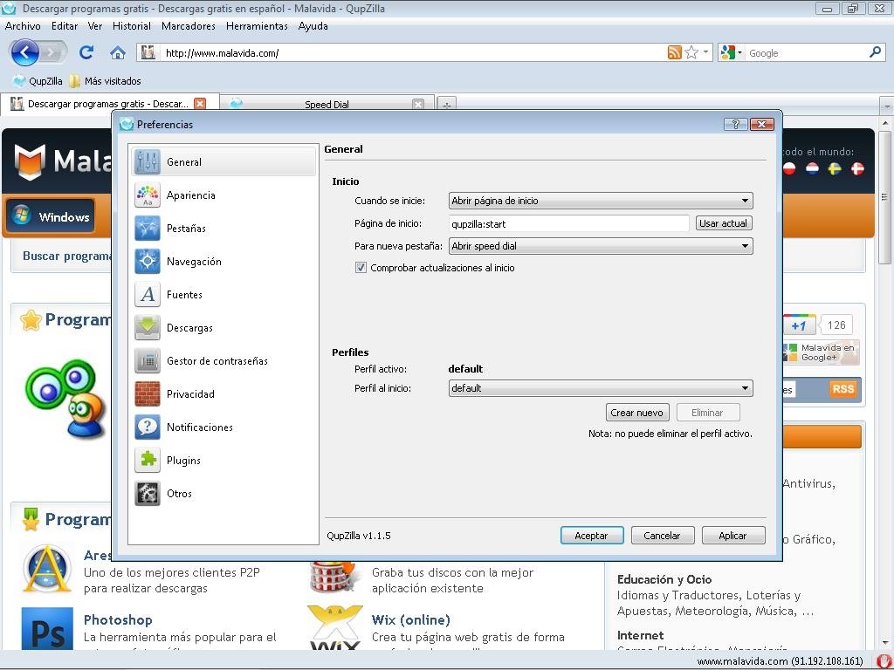The height and width of the screenshot is (670, 894).
Task: Click the page vertical scrollbar
Action: click(884, 196)
